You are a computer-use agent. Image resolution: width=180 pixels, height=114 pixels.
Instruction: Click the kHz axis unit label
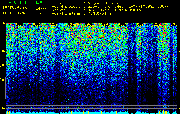click(3, 23)
